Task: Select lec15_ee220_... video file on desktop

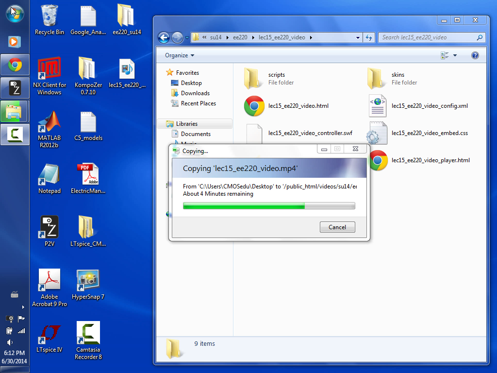Action: click(127, 73)
